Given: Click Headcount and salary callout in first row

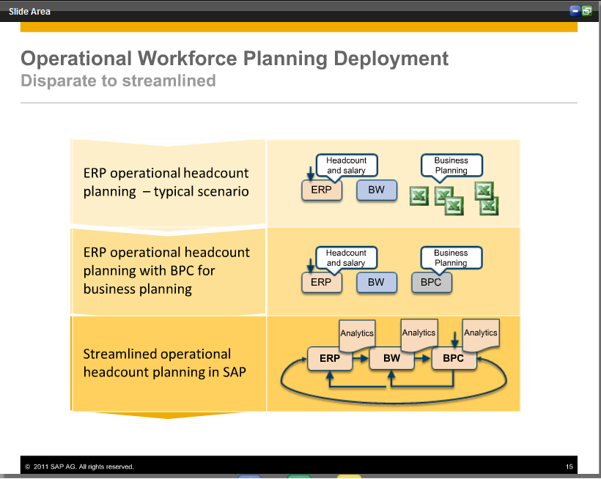Looking at the screenshot, I should [346, 166].
